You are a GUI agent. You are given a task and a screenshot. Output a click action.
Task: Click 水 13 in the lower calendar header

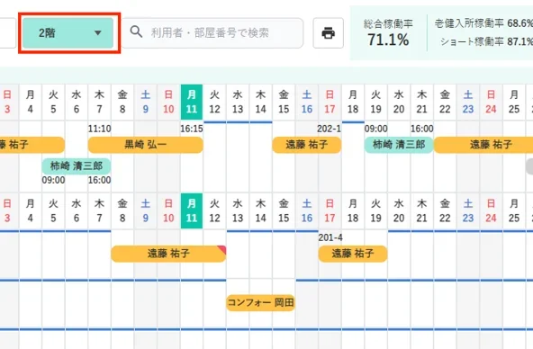coord(238,210)
